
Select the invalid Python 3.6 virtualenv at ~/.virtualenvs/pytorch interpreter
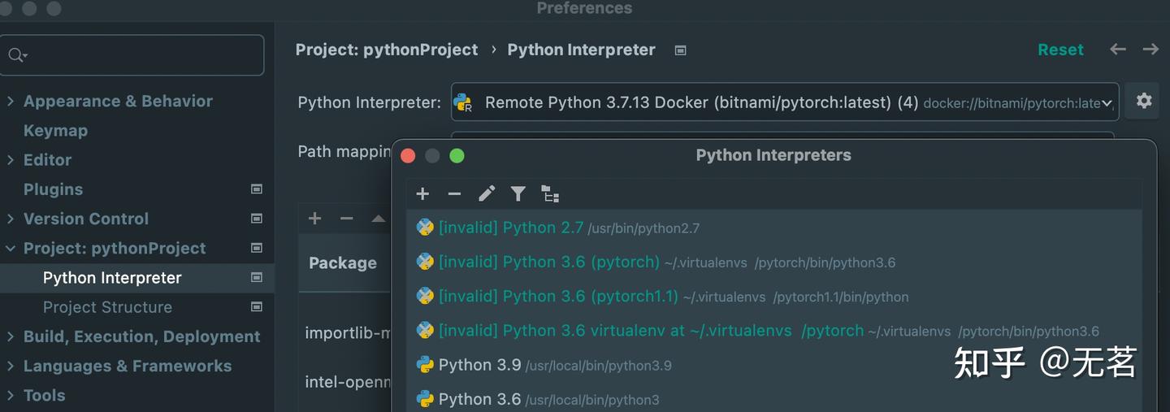click(773, 331)
